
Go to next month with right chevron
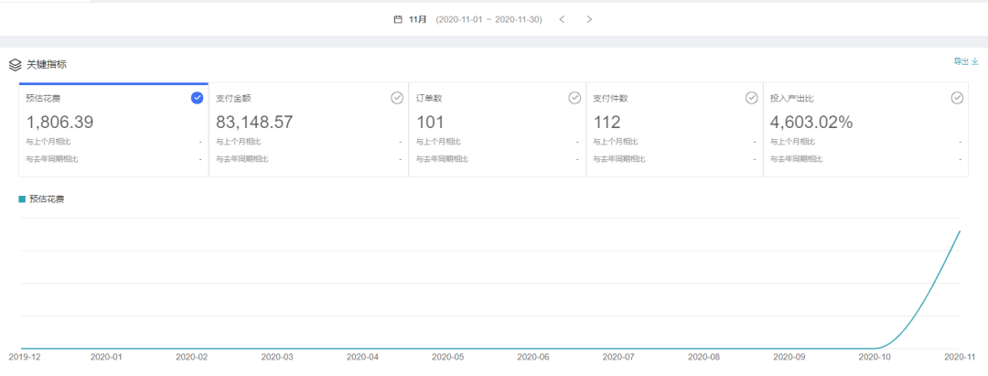point(589,19)
